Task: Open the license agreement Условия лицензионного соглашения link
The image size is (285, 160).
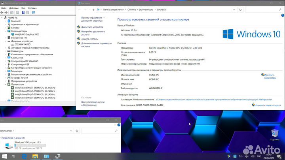Action: pos(214,100)
